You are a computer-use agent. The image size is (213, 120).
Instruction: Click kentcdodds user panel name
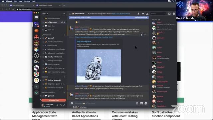tap(50, 105)
